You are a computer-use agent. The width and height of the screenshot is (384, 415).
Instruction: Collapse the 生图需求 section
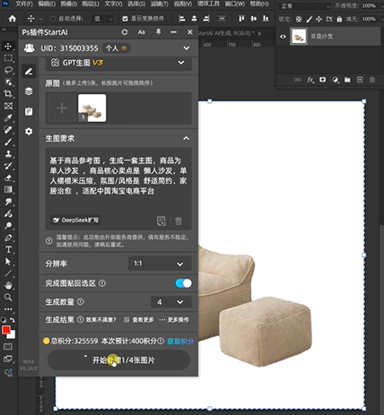click(x=186, y=138)
